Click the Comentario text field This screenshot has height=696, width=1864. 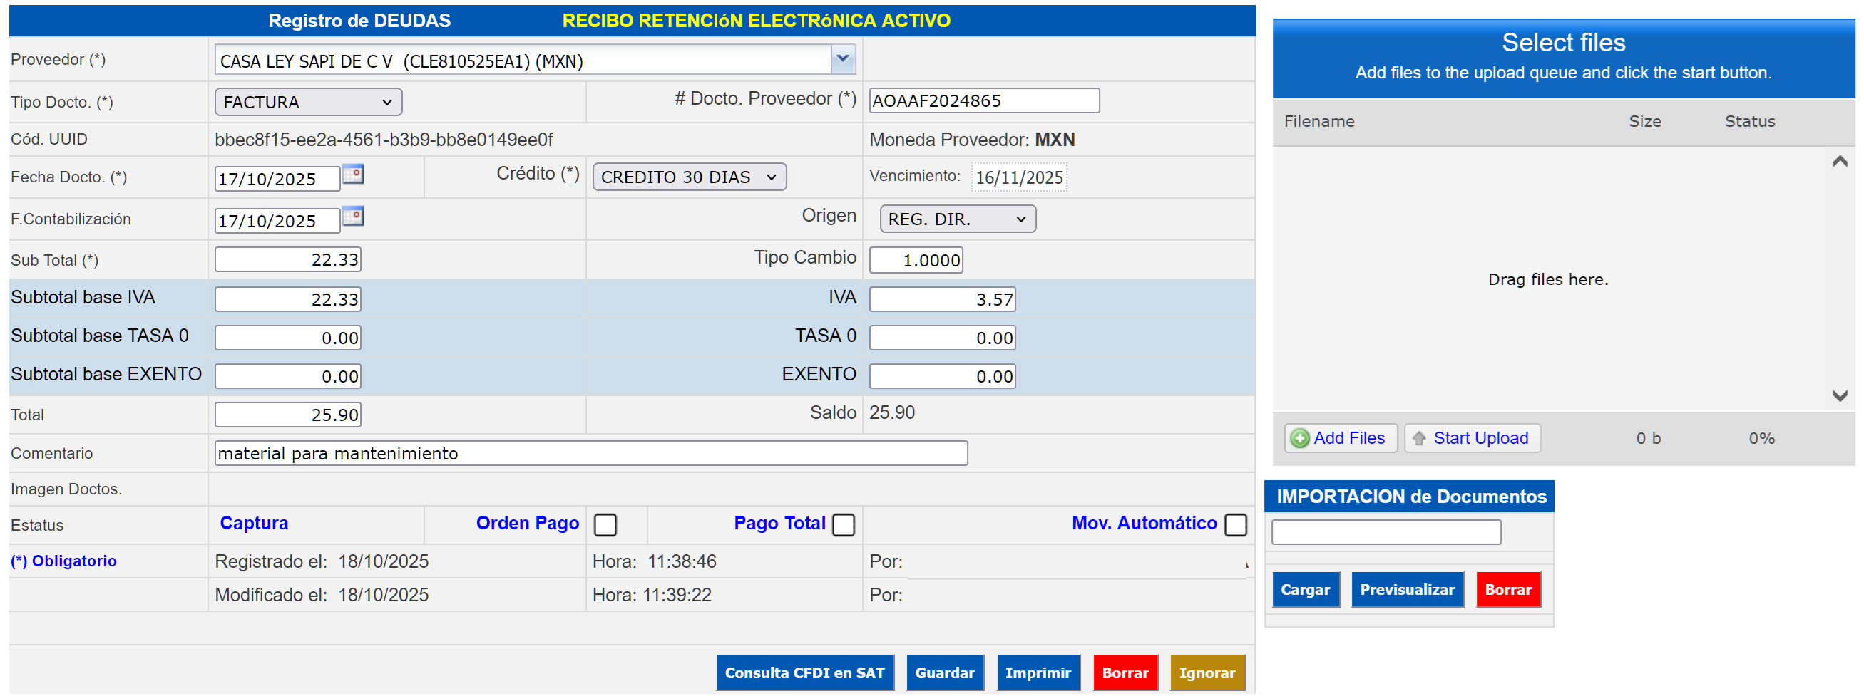590,454
